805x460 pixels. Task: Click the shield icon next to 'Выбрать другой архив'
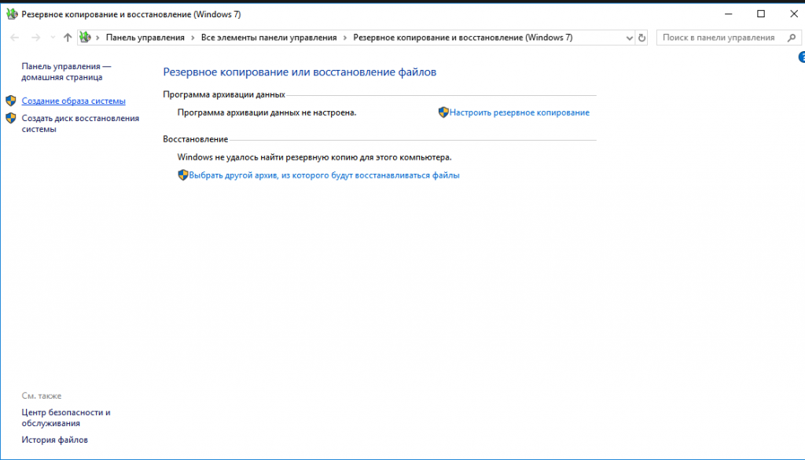(x=183, y=175)
